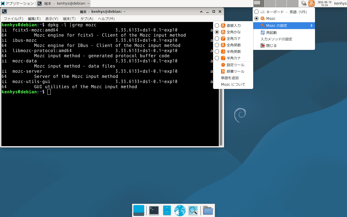Click the 再起動 restart entry

point(284,33)
